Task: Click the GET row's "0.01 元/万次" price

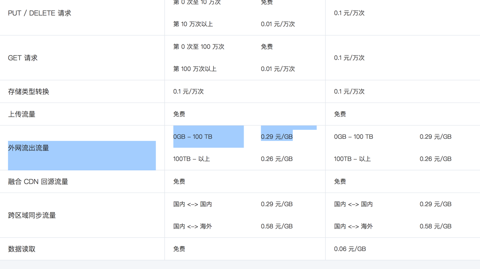Action: click(x=278, y=69)
